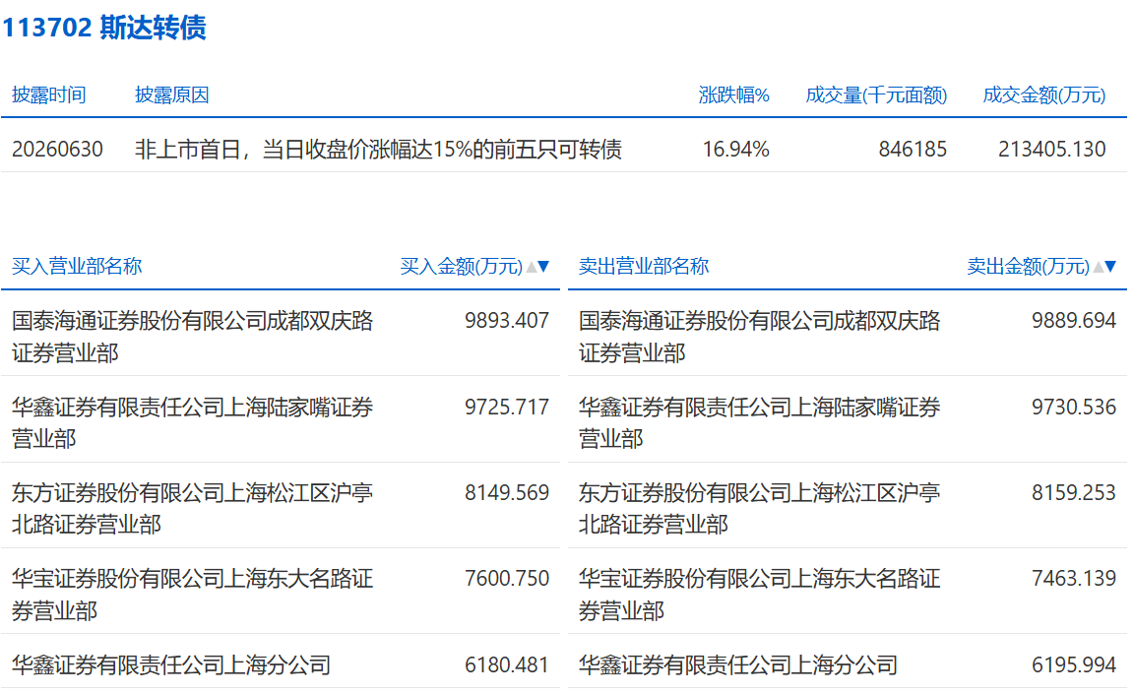Click the 买入金额(万元) column header
The image size is (1134, 694).
[462, 267]
